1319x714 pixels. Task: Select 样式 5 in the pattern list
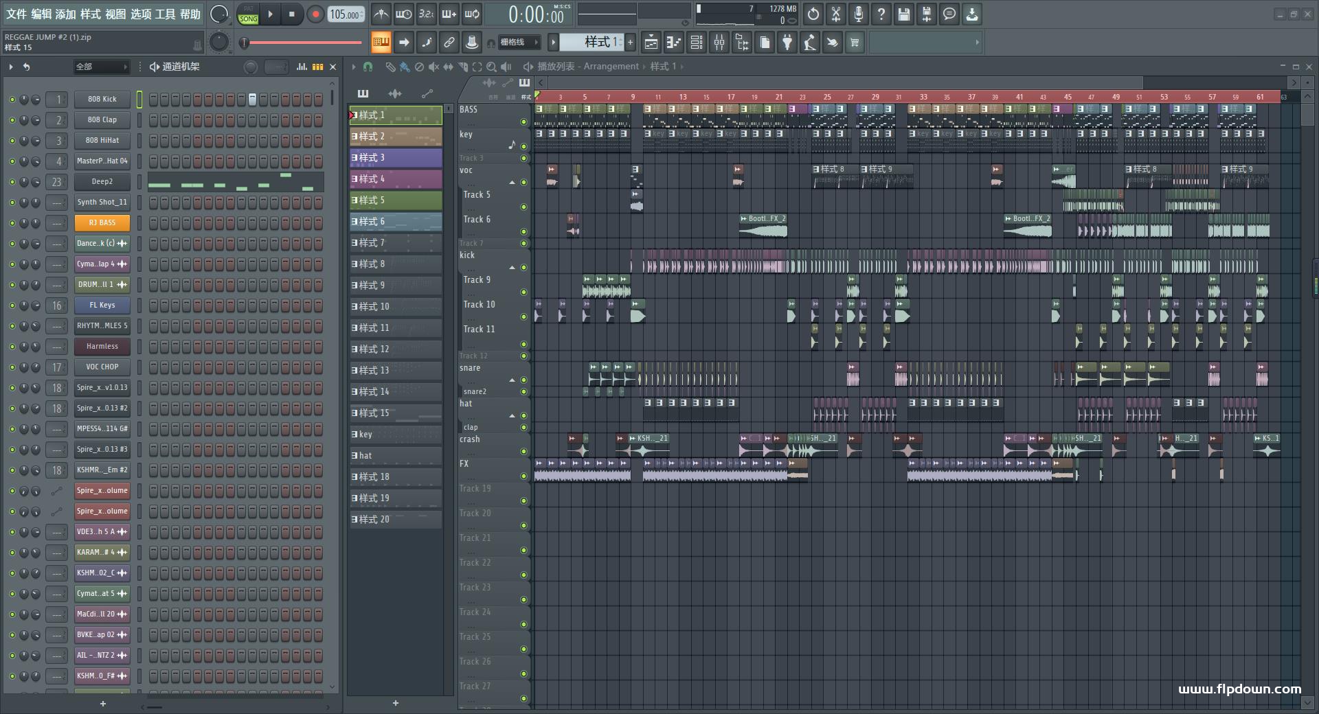[x=396, y=200]
